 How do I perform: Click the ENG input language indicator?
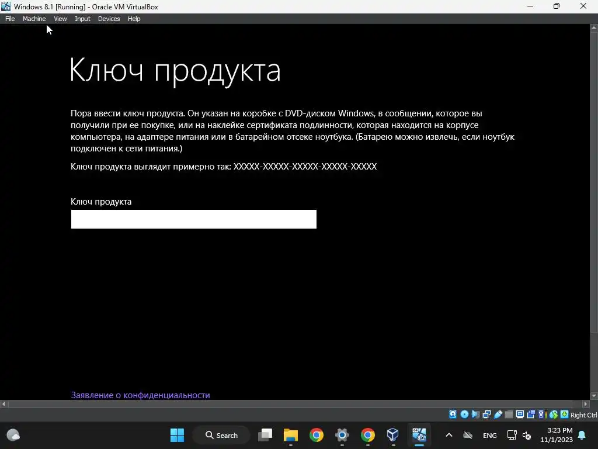[x=490, y=435]
